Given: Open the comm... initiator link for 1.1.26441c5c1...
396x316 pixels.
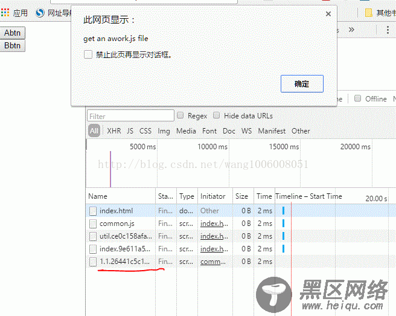Looking at the screenshot, I should [213, 262].
